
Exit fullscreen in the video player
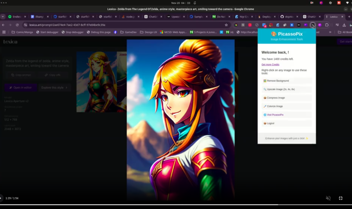pyautogui.click(x=341, y=198)
